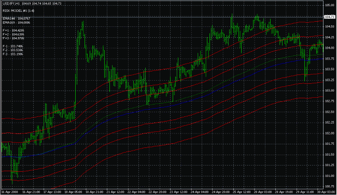
Task: Click the EMA144 value label
Action: click(x=17, y=19)
